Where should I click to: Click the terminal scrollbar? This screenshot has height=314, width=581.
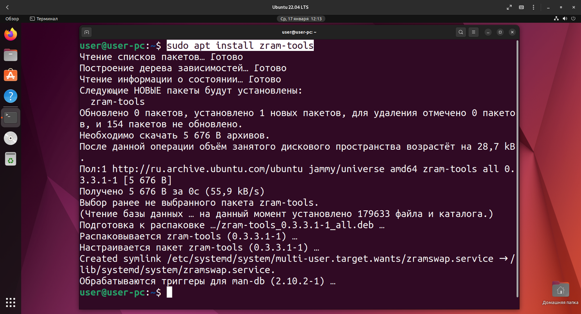tap(518, 170)
